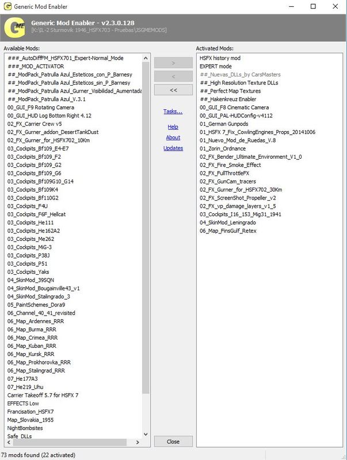Select ###_MOD_ACTIVATOR in Available Mods

tap(36, 66)
